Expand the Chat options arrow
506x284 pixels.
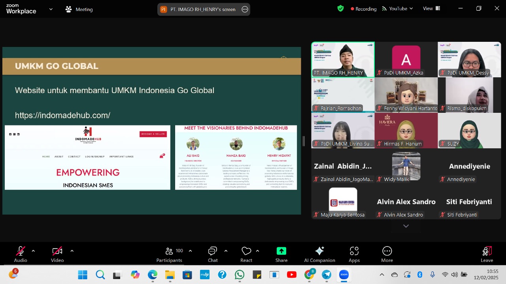[x=226, y=251]
